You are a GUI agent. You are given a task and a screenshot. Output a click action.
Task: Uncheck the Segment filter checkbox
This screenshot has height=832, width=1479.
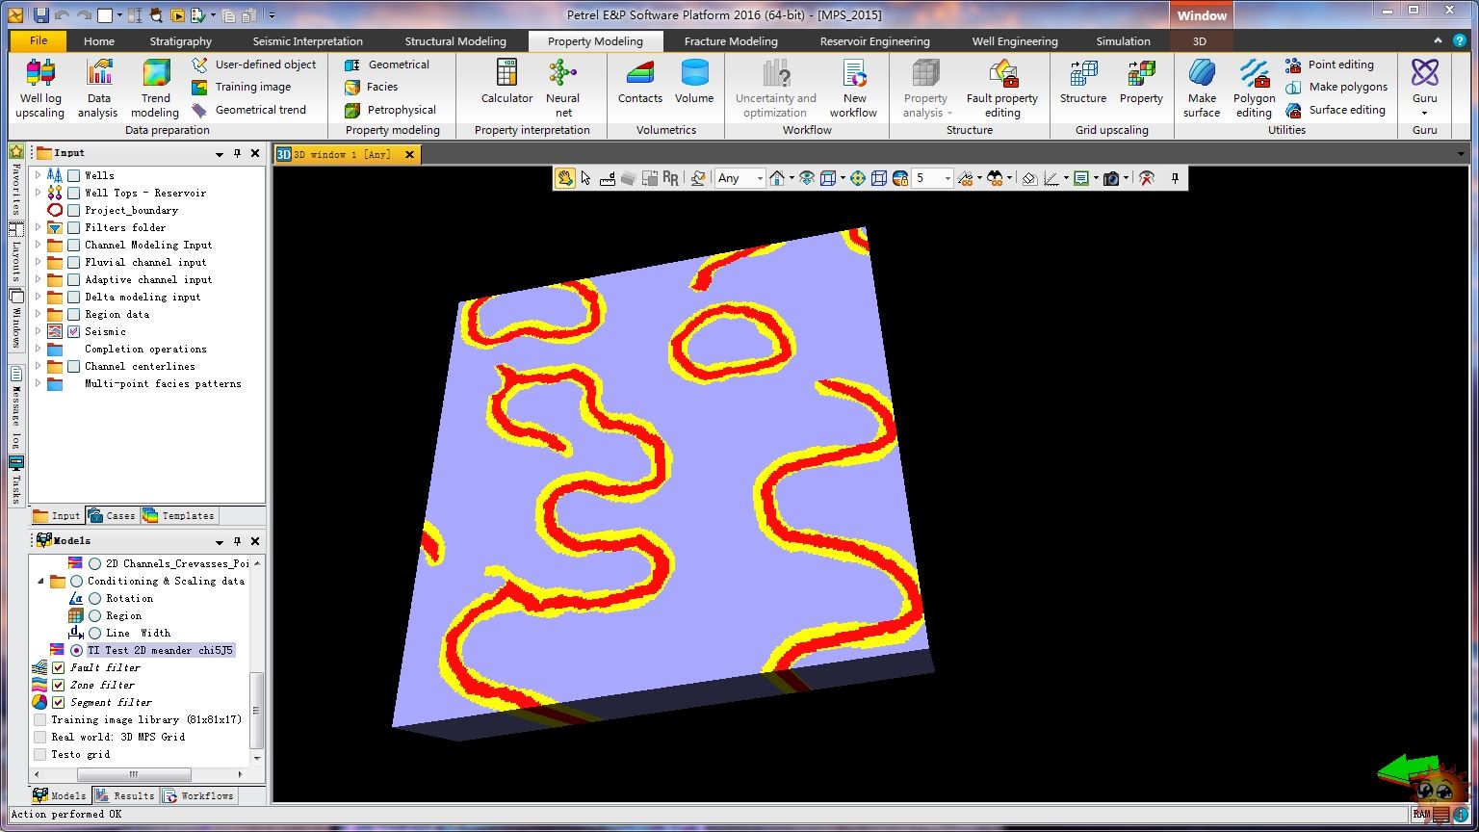point(58,702)
